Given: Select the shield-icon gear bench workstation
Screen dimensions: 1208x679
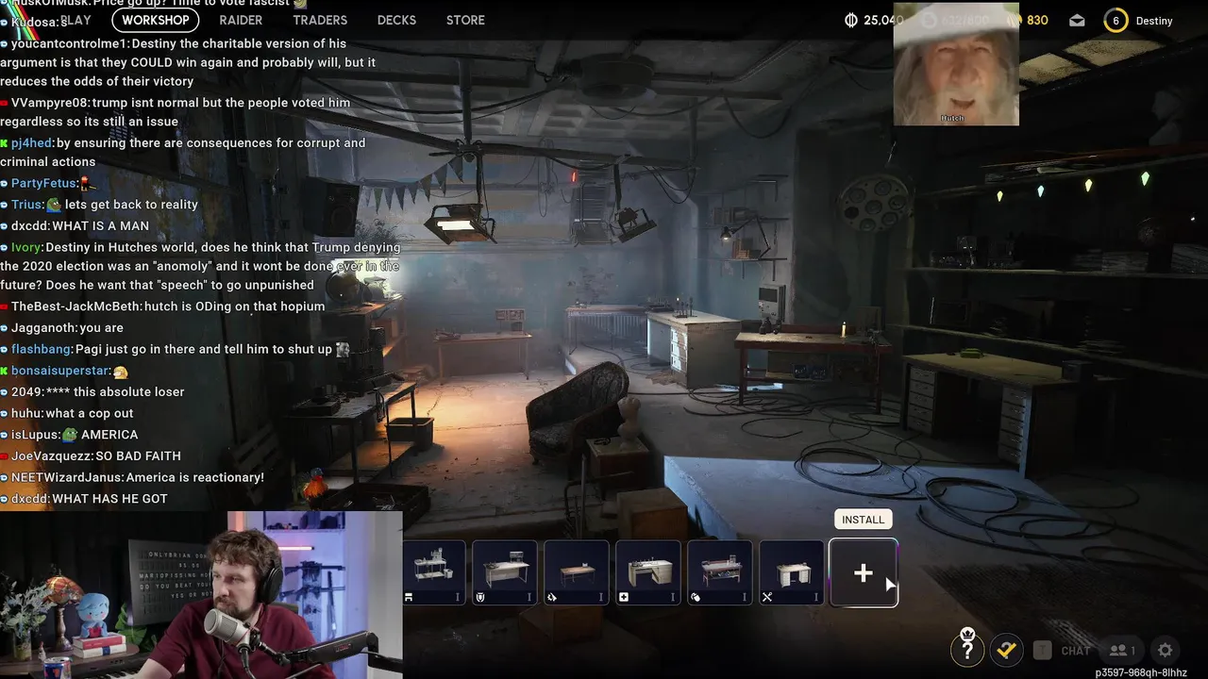Looking at the screenshot, I should (x=505, y=572).
